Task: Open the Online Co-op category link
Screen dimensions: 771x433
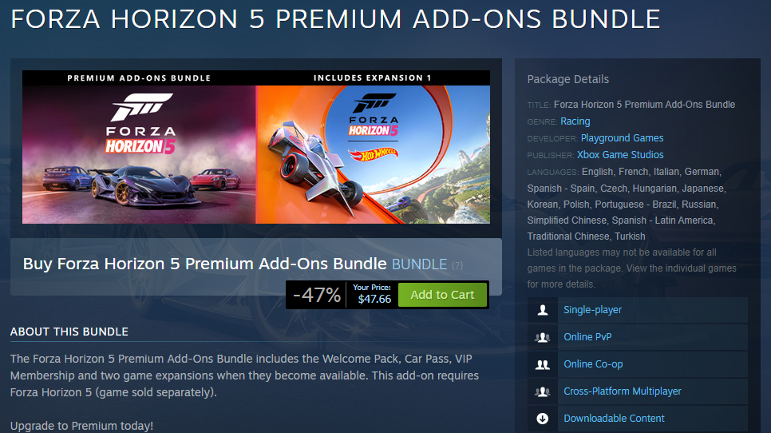Action: [x=593, y=364]
